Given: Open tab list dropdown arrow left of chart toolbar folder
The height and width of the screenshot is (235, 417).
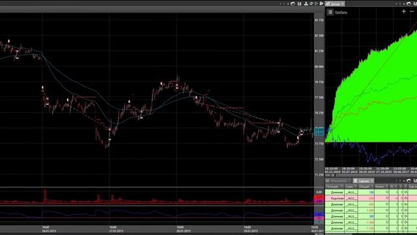Looking at the screenshot, I should point(288,4).
